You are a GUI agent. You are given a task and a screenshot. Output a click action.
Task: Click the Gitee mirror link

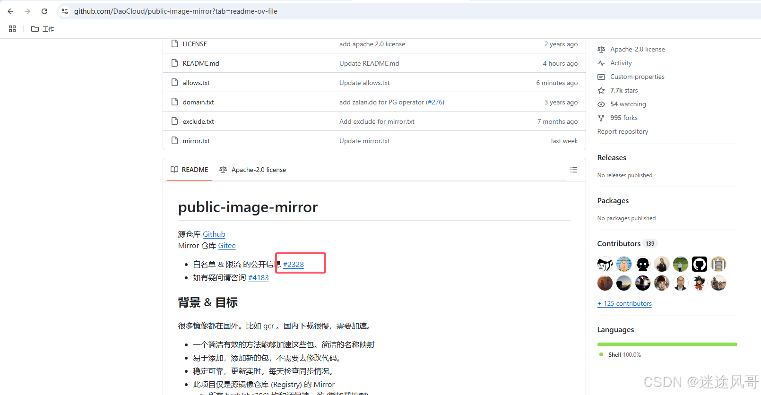coord(227,246)
